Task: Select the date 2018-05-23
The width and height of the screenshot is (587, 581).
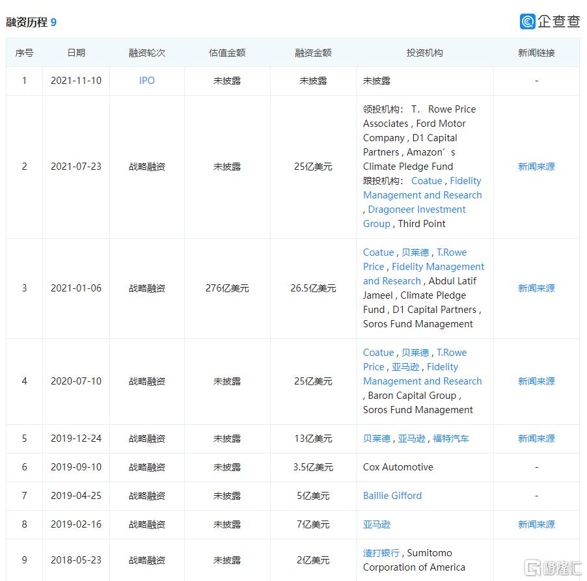Action: pyautogui.click(x=76, y=560)
